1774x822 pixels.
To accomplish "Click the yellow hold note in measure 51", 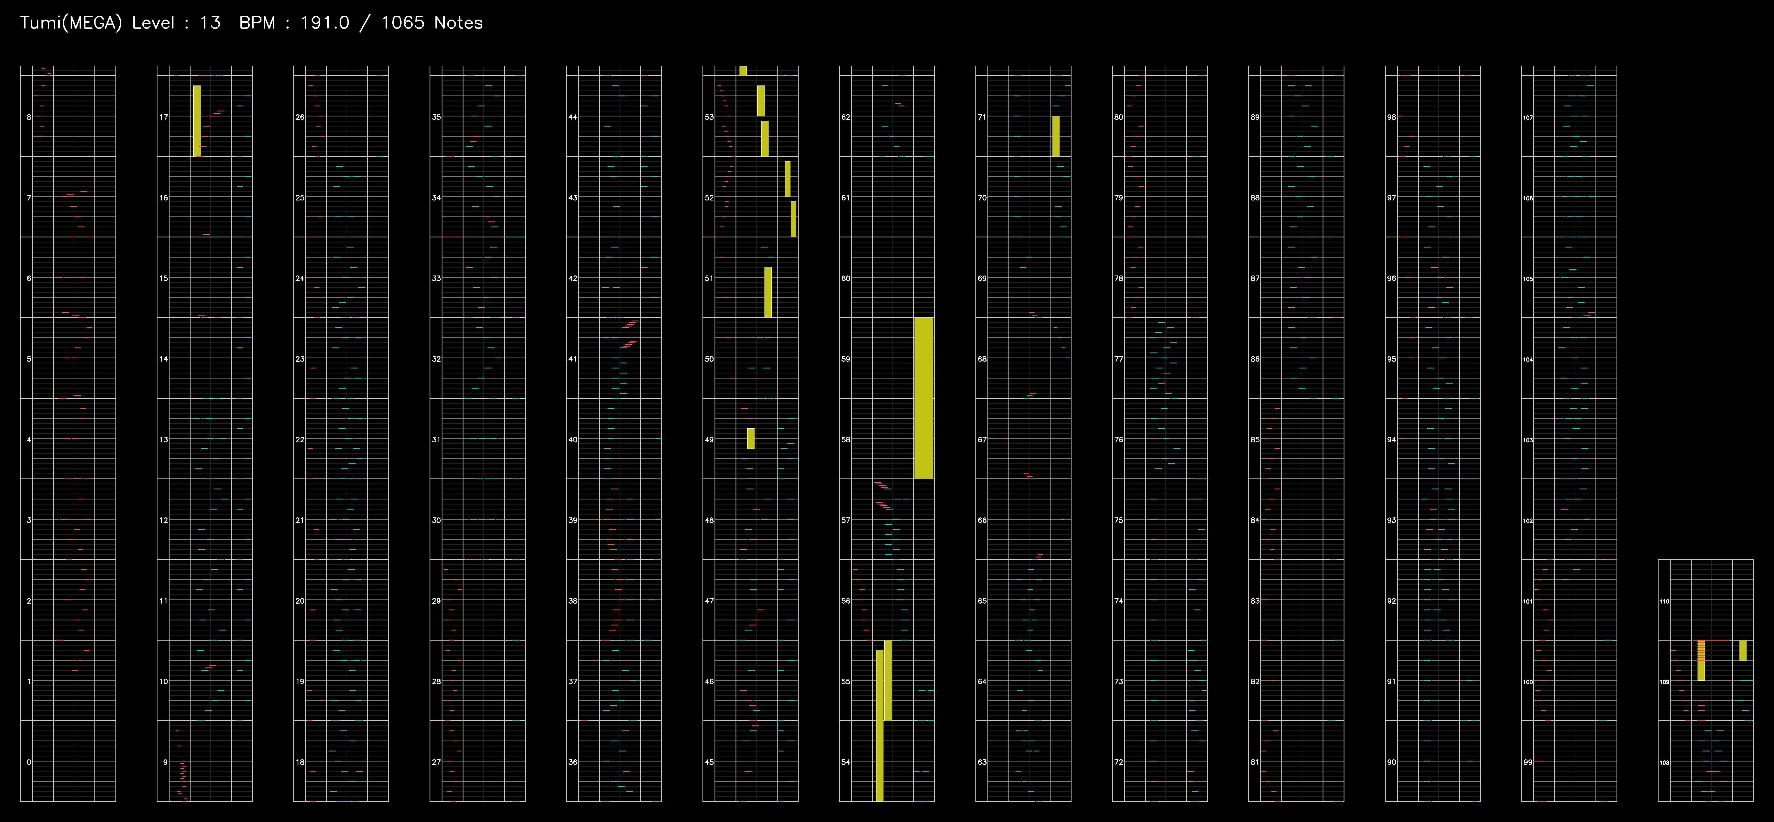I will (x=768, y=292).
